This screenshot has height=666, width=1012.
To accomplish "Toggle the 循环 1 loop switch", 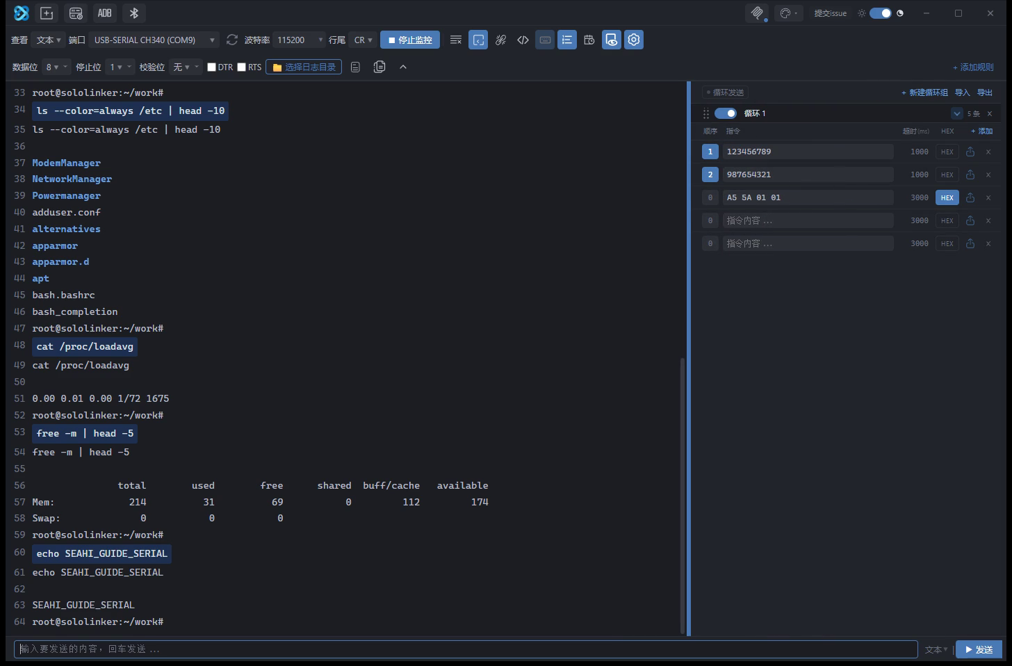I will [x=726, y=113].
